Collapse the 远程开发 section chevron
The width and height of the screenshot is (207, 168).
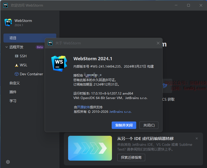tap(7, 47)
